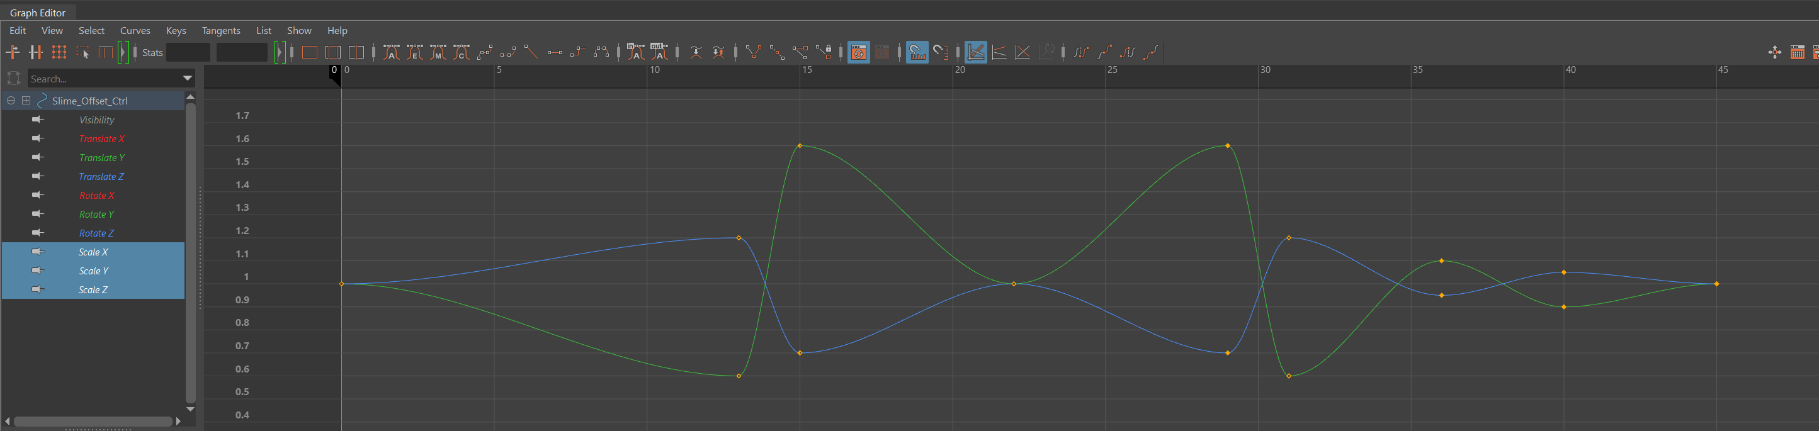Apply Auto tangents (A curve icon)

tap(391, 52)
